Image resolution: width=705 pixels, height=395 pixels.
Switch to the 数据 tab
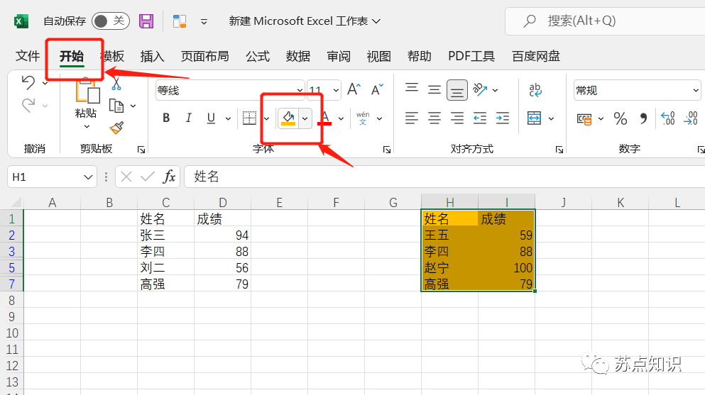pos(298,56)
